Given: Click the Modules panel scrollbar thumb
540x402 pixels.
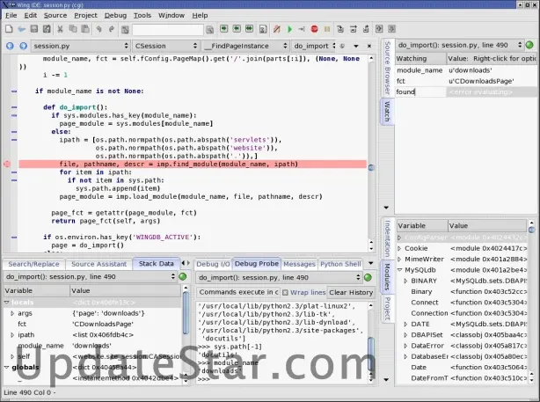Looking at the screenshot, I should click(532, 229).
